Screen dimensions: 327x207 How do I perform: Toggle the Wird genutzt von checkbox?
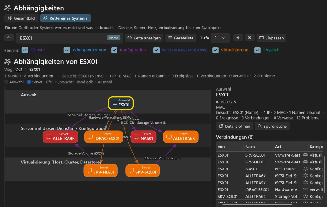[x=67, y=50]
